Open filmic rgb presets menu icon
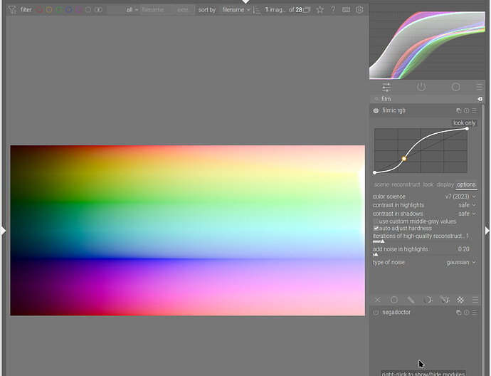The height and width of the screenshot is (376, 491). click(x=475, y=110)
